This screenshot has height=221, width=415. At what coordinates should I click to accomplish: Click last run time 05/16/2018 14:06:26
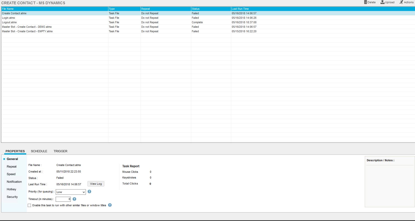244,18
